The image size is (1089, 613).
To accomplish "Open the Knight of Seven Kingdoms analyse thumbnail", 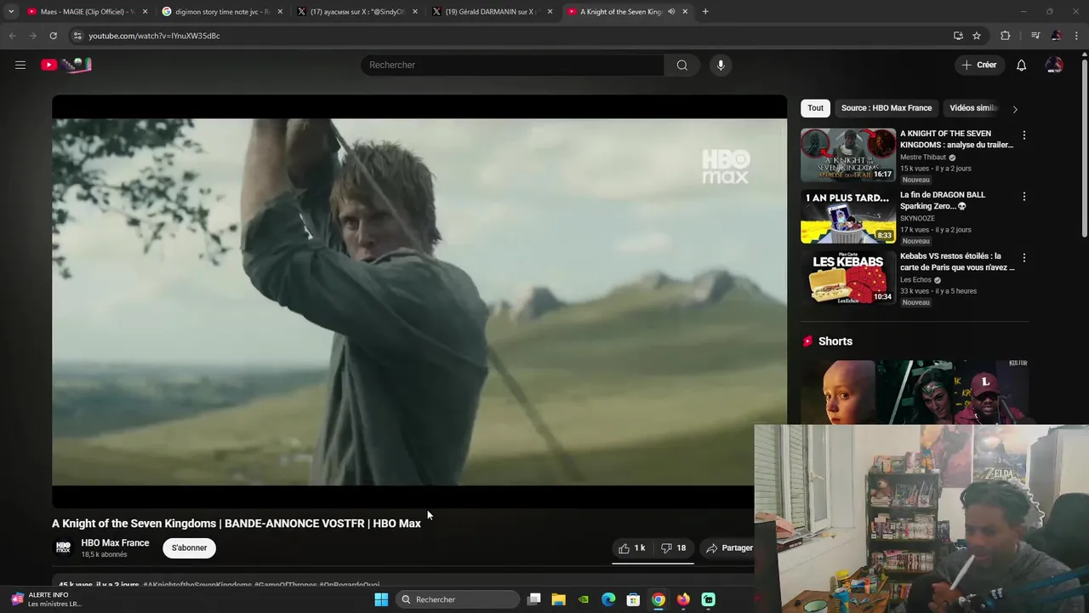I will point(848,155).
